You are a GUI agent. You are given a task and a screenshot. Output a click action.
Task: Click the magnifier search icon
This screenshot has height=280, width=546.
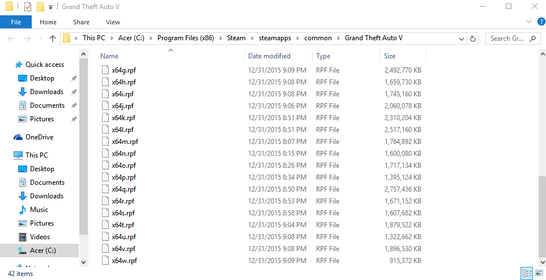click(533, 39)
